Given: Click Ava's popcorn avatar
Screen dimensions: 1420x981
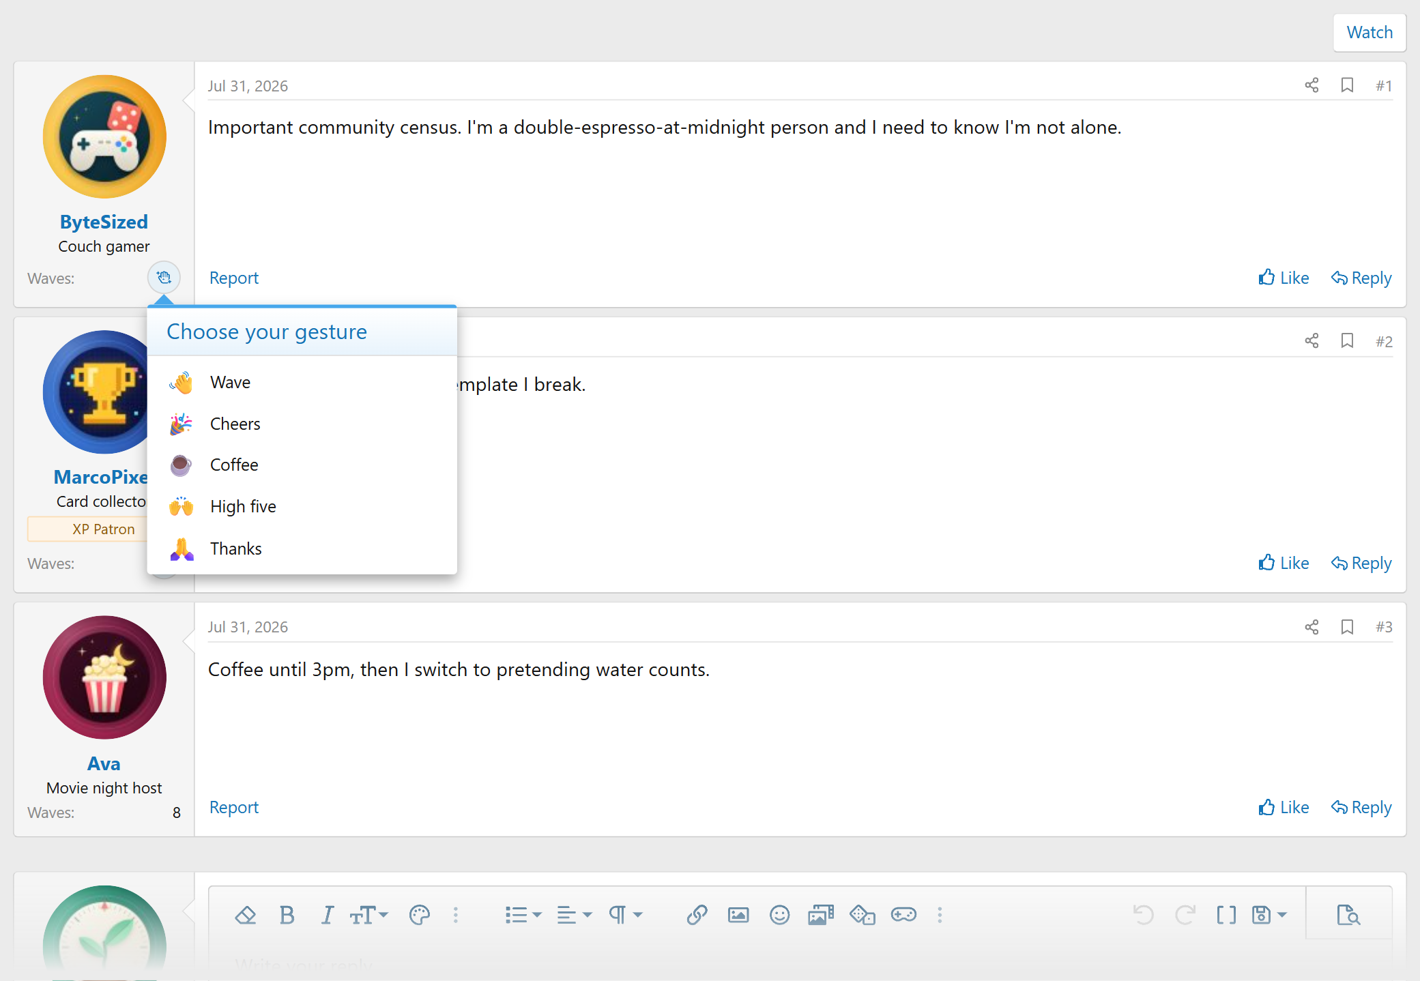Looking at the screenshot, I should [x=104, y=677].
